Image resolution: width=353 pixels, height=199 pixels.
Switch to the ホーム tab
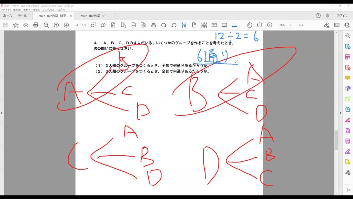(8, 16)
